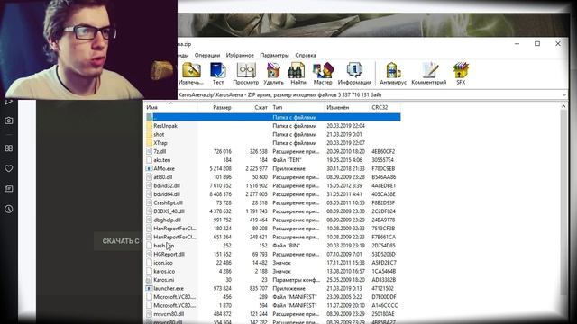The width and height of the screenshot is (577, 324).
Task: Click the Извлечь (Extract) toolbar icon
Action: [x=191, y=71]
